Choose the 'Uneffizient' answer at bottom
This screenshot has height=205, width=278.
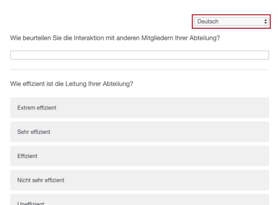[x=140, y=200]
